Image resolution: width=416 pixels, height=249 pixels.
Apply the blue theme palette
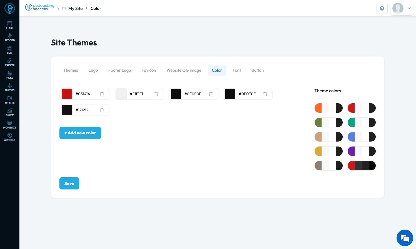[x=362, y=137]
